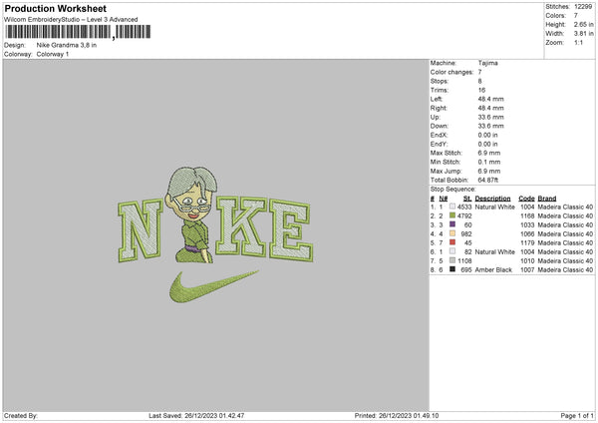This screenshot has height=423, width=598.
Task: Click the 'Last Saved' timestamp
Action: click(196, 416)
